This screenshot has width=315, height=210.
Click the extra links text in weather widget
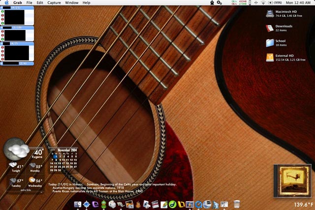point(26,190)
